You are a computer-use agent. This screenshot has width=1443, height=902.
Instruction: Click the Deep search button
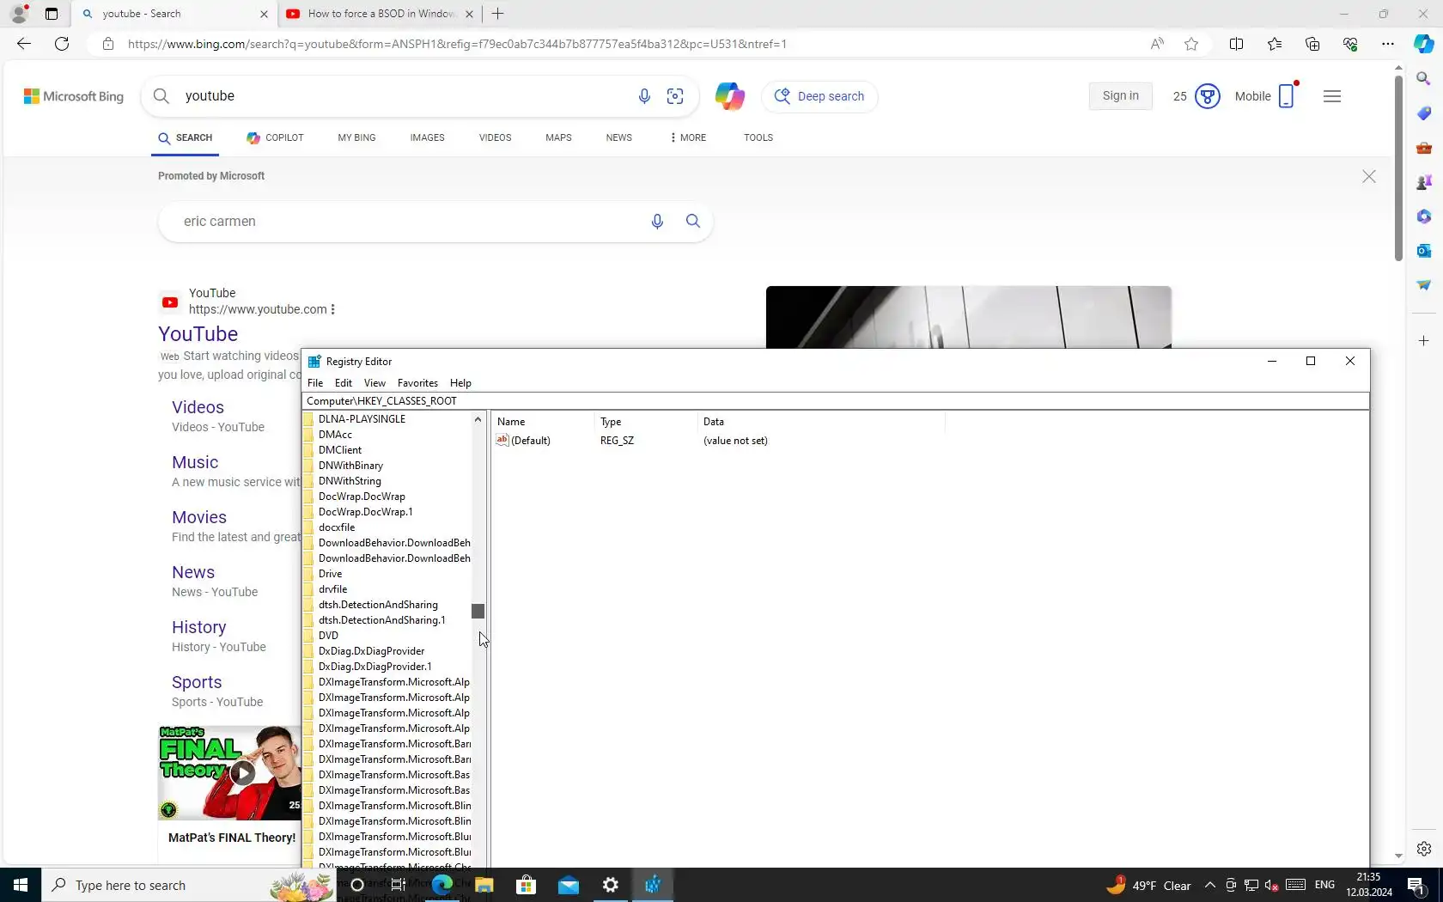[820, 96]
